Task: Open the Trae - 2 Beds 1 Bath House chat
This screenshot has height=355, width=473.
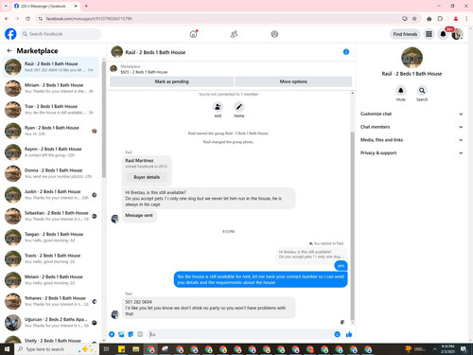Action: click(51, 110)
